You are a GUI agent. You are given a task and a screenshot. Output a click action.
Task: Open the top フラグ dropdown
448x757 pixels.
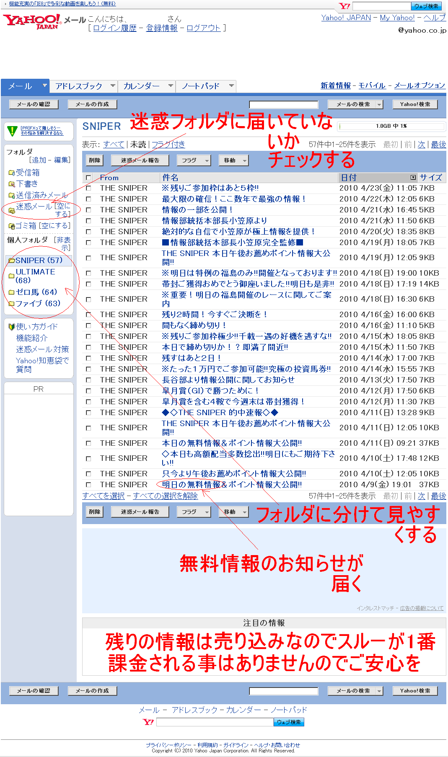click(195, 160)
